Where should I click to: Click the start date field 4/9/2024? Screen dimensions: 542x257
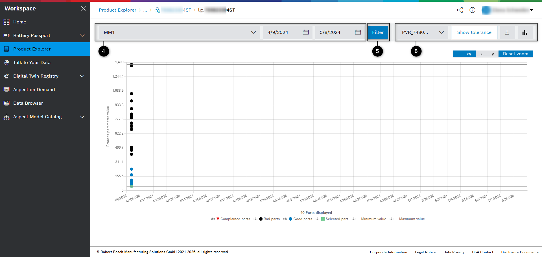[x=288, y=32]
